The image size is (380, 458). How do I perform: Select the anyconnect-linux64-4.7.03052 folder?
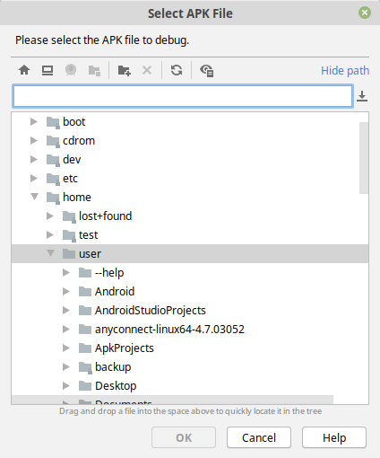click(x=169, y=329)
